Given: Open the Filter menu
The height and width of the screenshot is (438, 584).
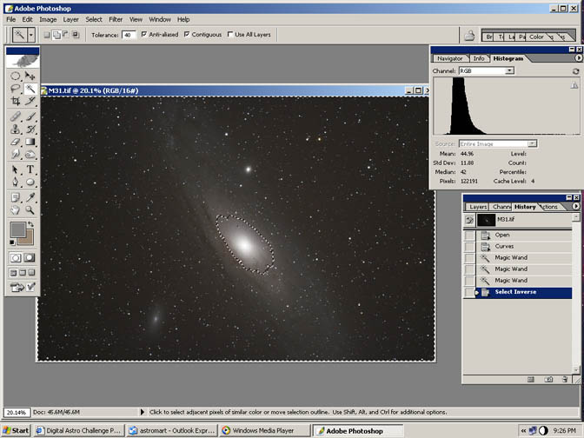Looking at the screenshot, I should point(116,19).
